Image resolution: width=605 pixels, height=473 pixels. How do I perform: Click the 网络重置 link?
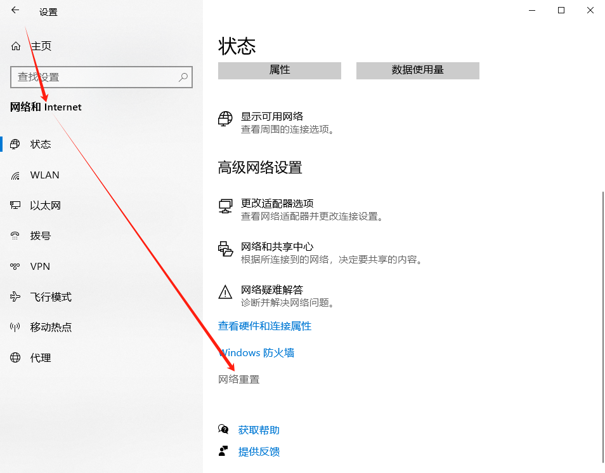239,380
